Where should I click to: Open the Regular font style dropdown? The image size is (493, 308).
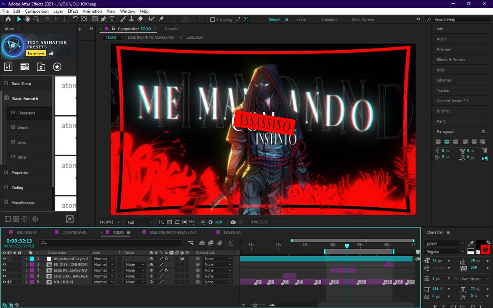445,251
